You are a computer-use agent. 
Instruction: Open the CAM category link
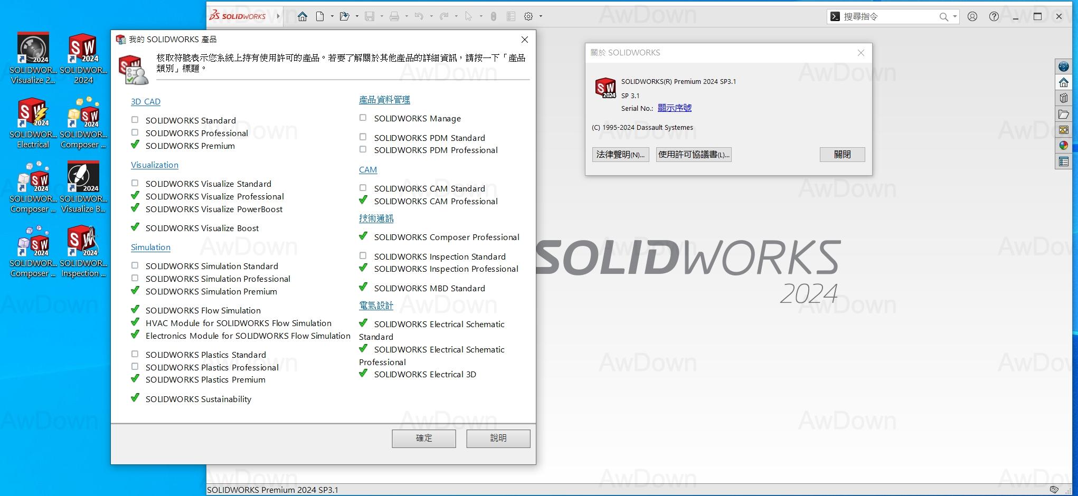point(368,170)
